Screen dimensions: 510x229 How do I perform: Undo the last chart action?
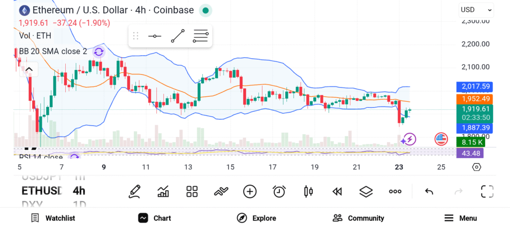pyautogui.click(x=429, y=191)
